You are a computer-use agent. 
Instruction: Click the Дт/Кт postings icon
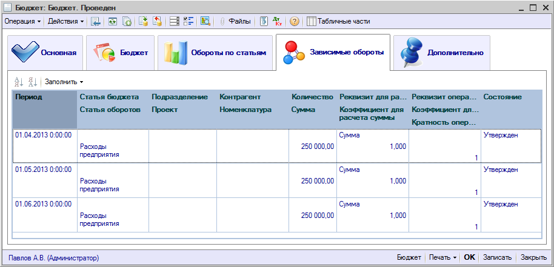(x=278, y=21)
